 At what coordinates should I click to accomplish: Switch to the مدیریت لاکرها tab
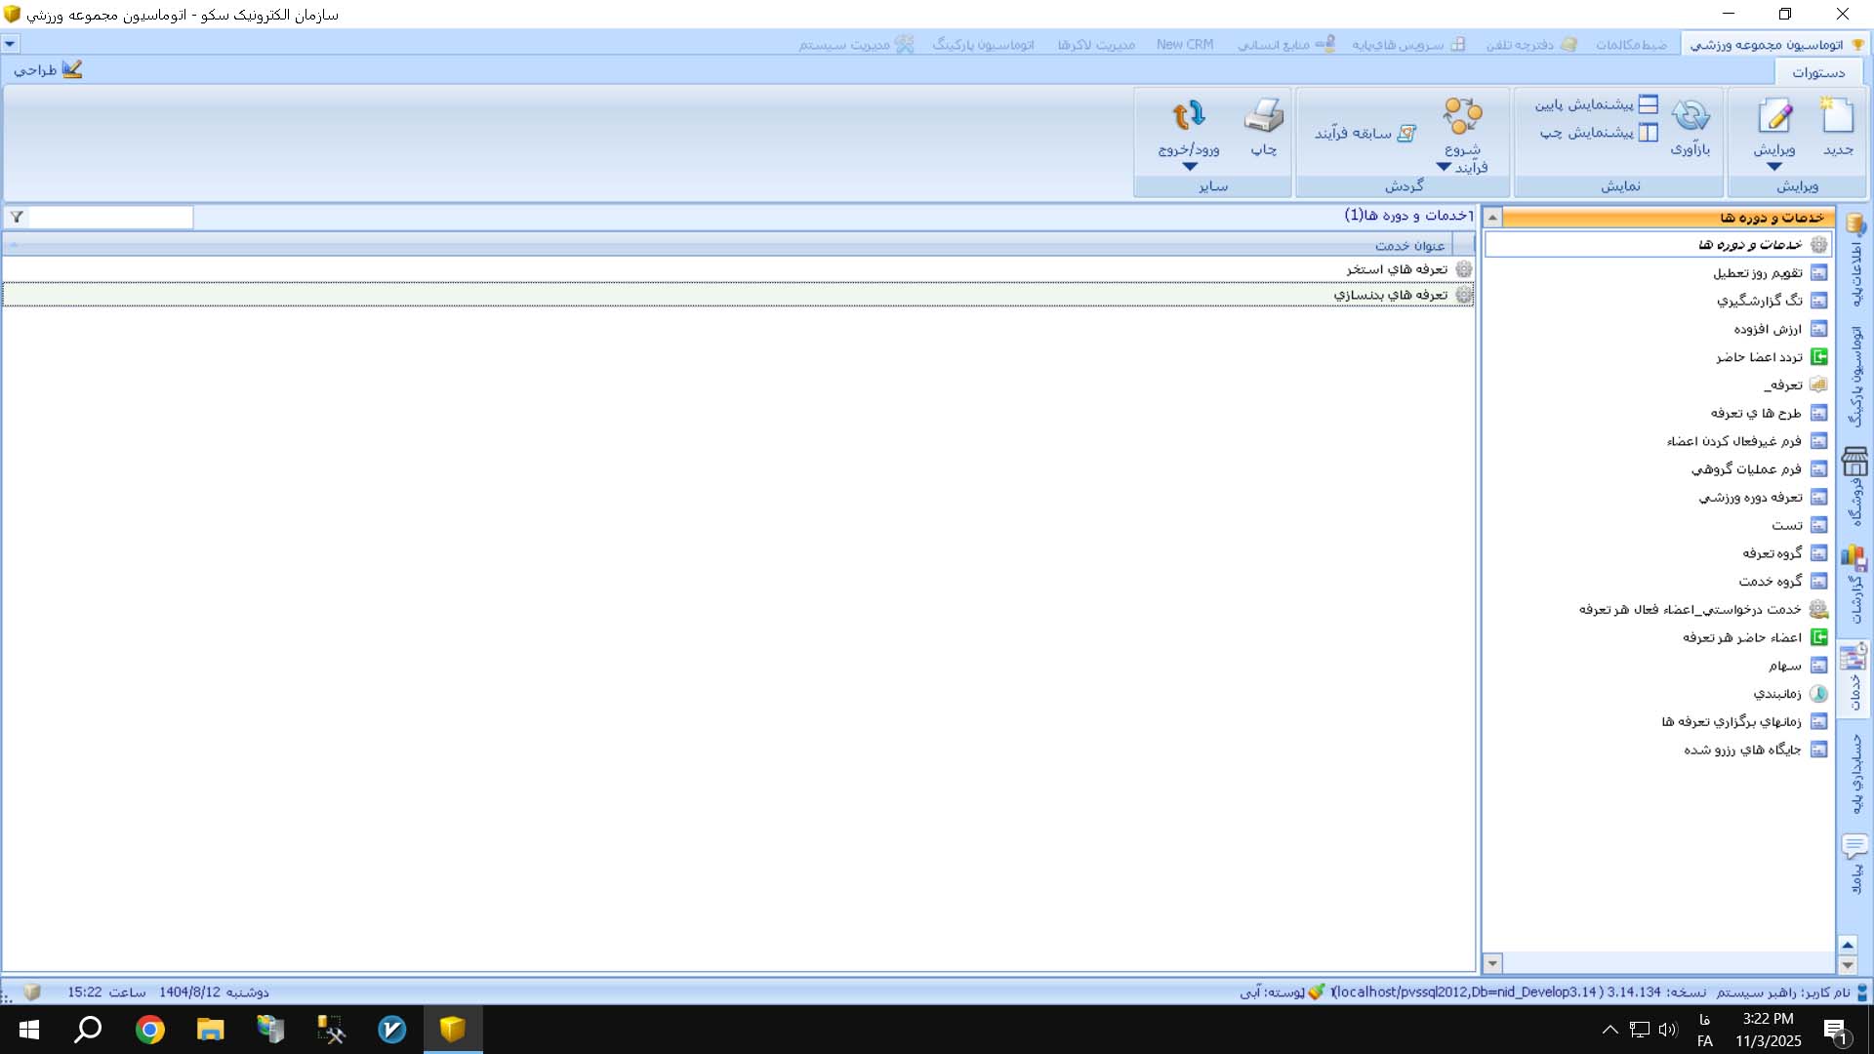[x=1096, y=44]
